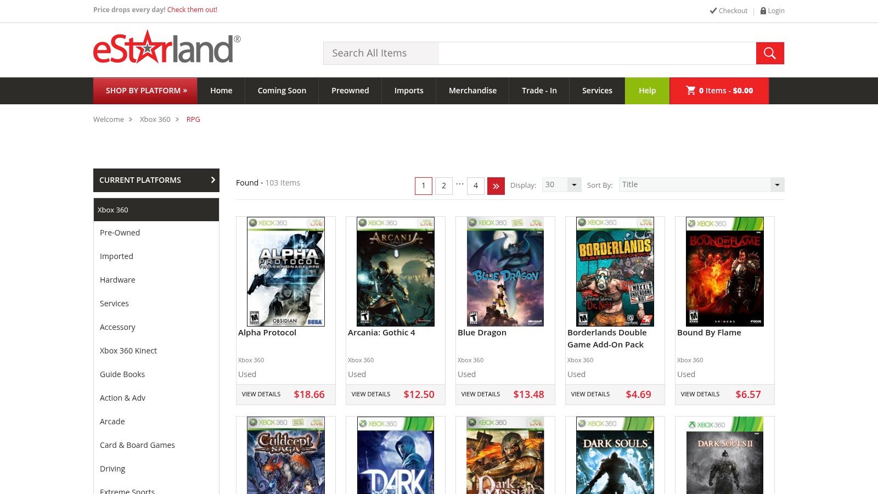Open the Imports menu item

pos(409,91)
